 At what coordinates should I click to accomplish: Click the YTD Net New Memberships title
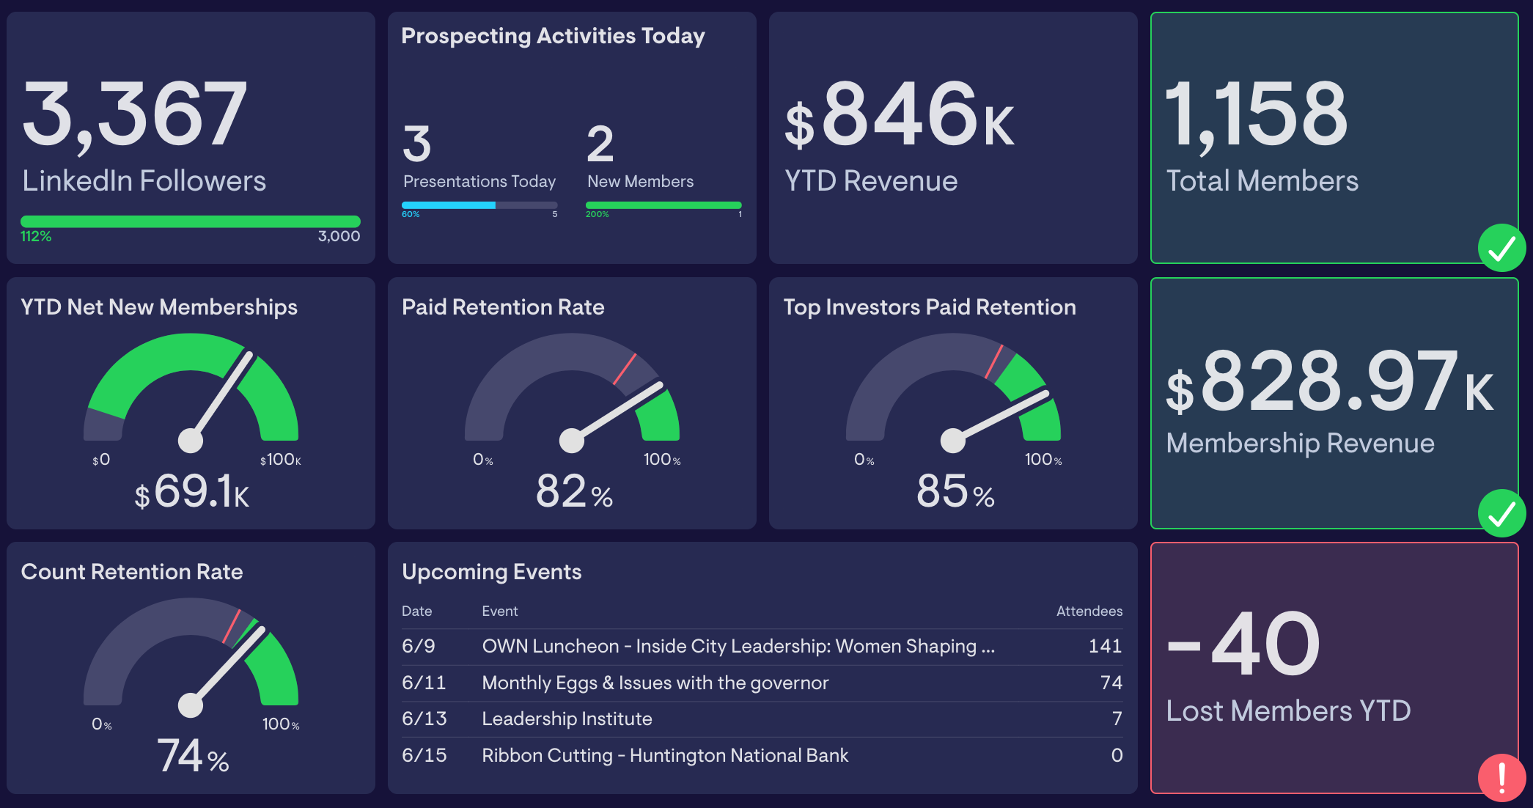click(x=159, y=306)
